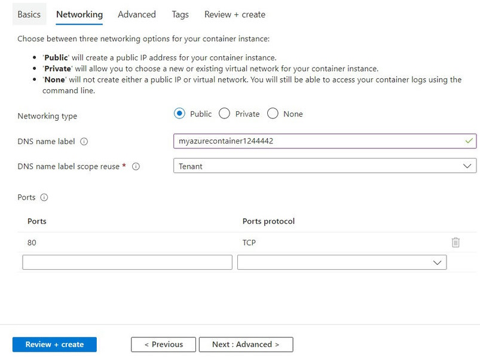Open the Tenant scope selector
Image resolution: width=480 pixels, height=360 pixels.
[x=325, y=166]
